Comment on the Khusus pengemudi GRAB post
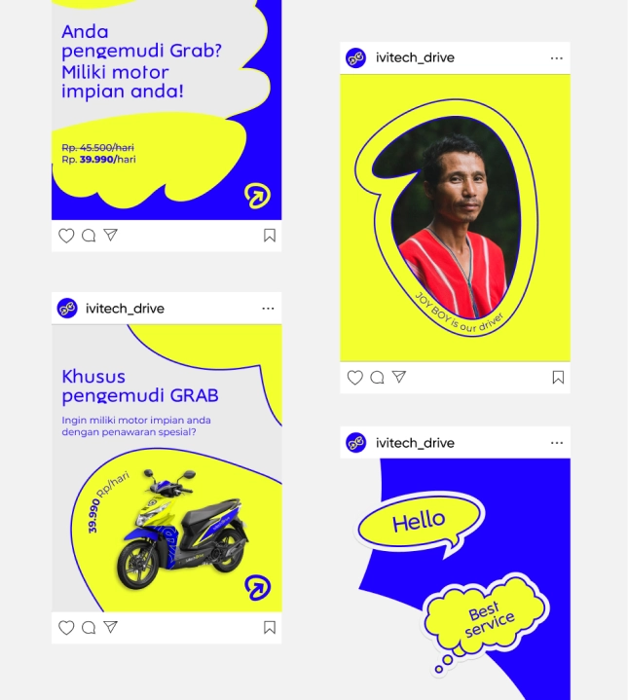The width and height of the screenshot is (628, 700). 89,628
